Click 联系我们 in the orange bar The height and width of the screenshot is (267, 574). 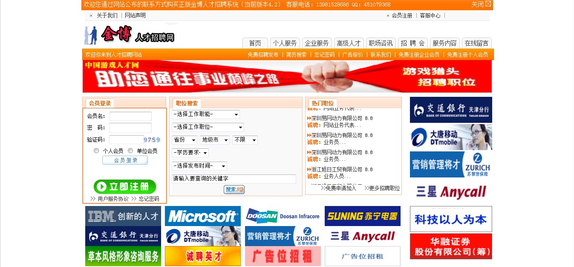(x=381, y=55)
